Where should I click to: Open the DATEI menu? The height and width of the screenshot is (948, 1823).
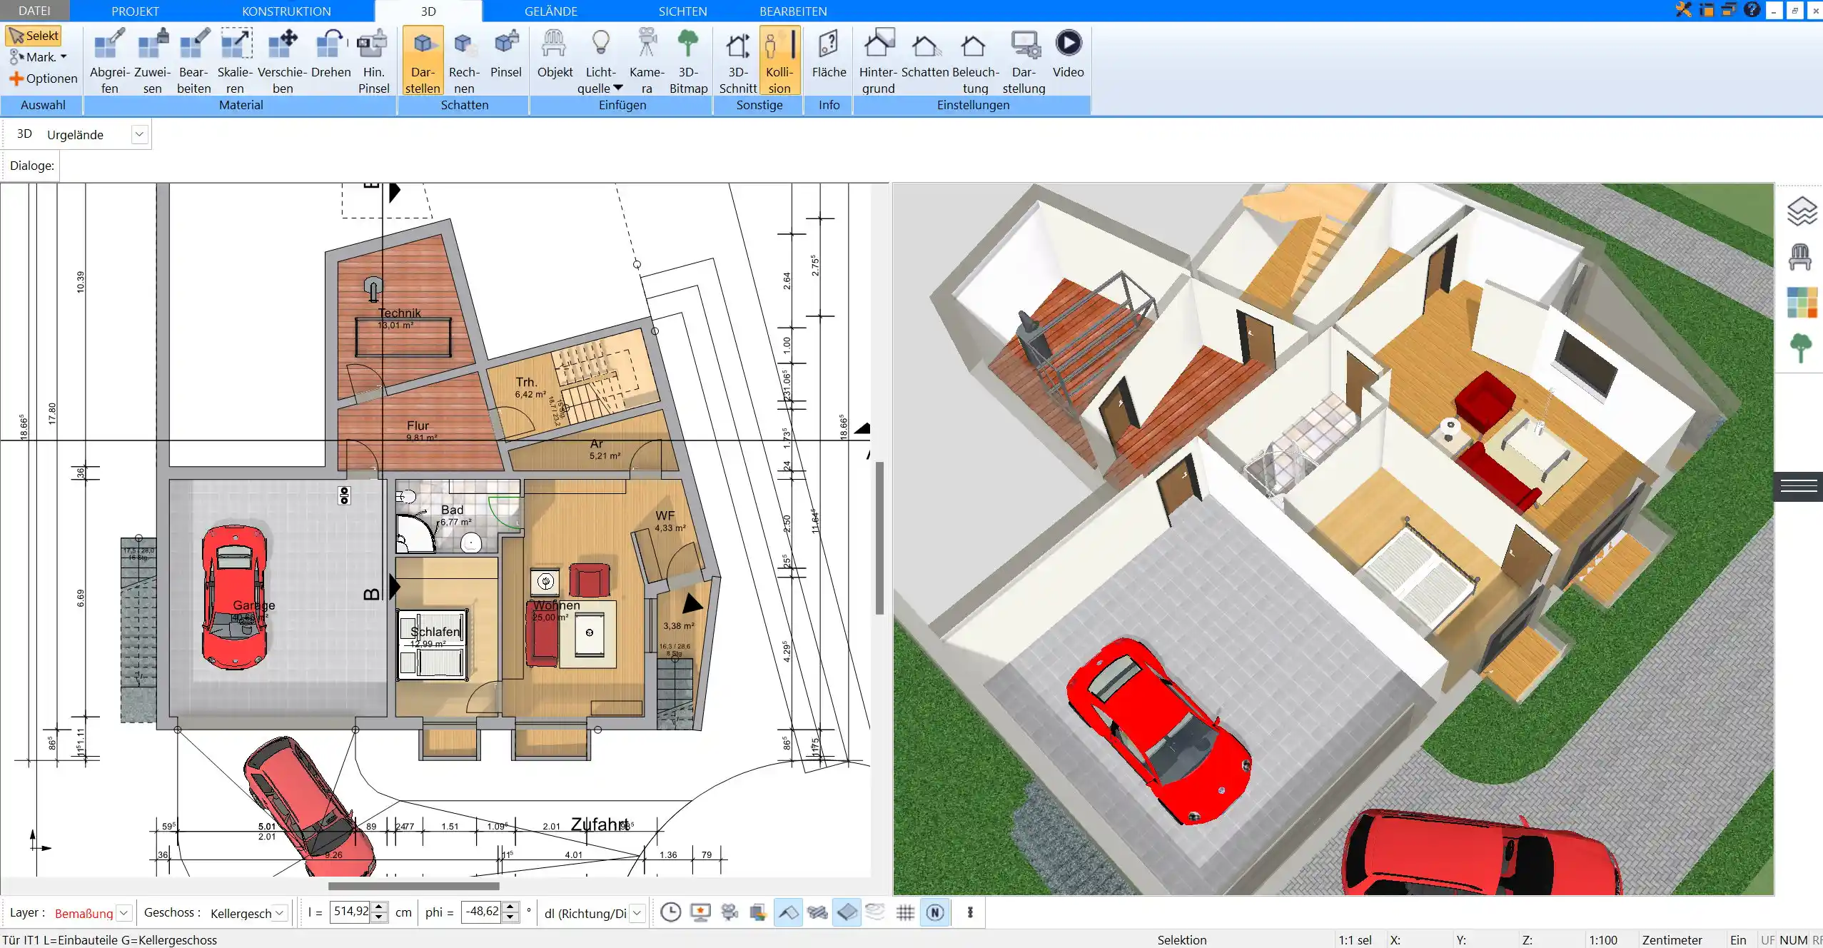[x=34, y=11]
